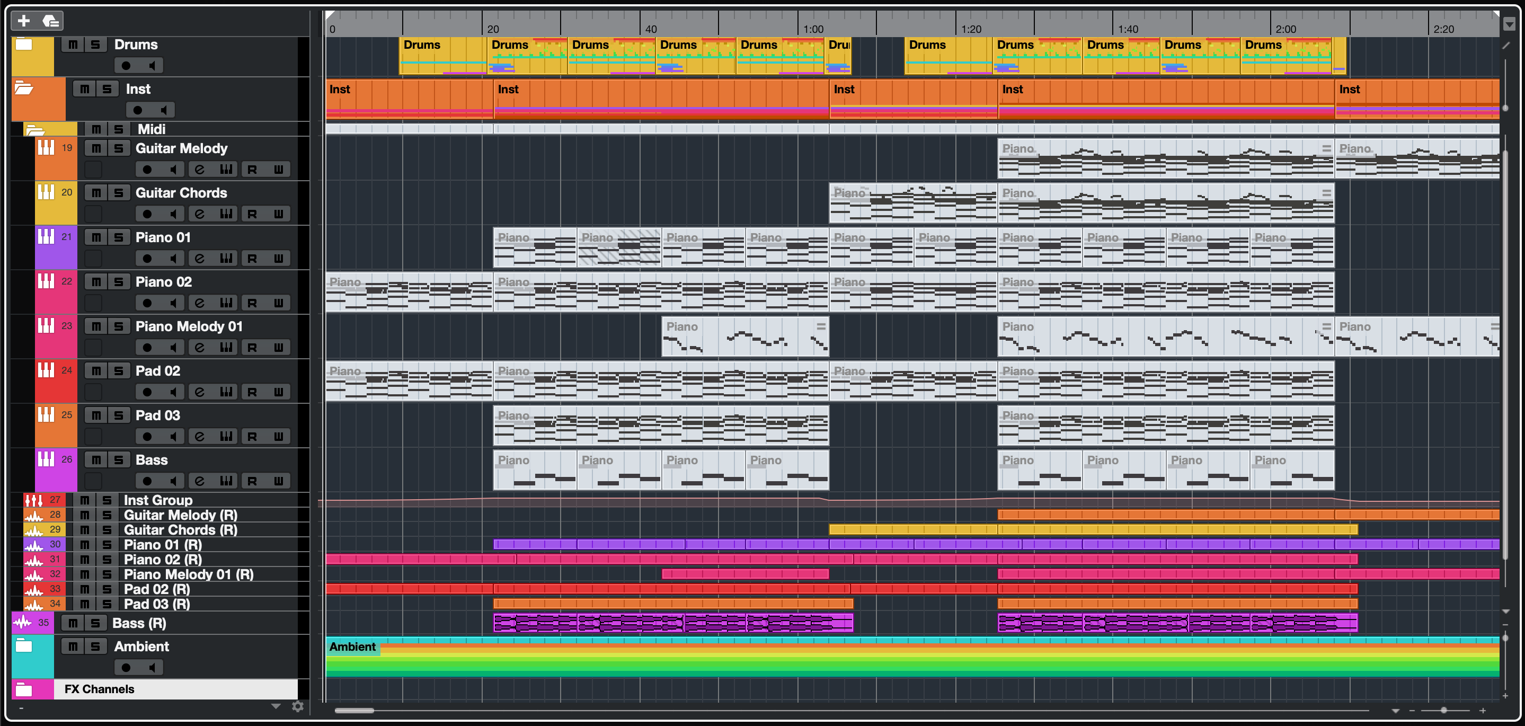Image resolution: width=1525 pixels, height=726 pixels.
Task: Expand the Ambient folder track
Action: pyautogui.click(x=24, y=646)
